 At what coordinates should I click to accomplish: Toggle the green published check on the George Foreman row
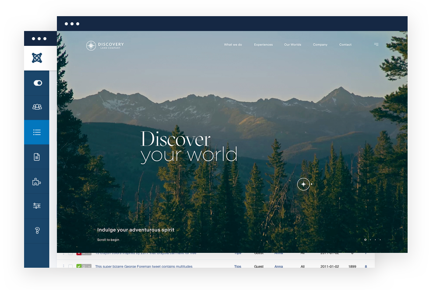pos(79,266)
